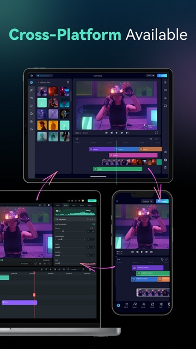Step forward one frame in the tablet preview
The height and width of the screenshot is (349, 196).
click(x=122, y=133)
